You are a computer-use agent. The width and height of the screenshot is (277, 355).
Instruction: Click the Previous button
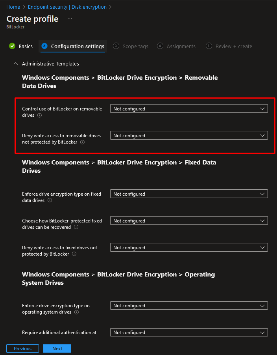click(22, 348)
